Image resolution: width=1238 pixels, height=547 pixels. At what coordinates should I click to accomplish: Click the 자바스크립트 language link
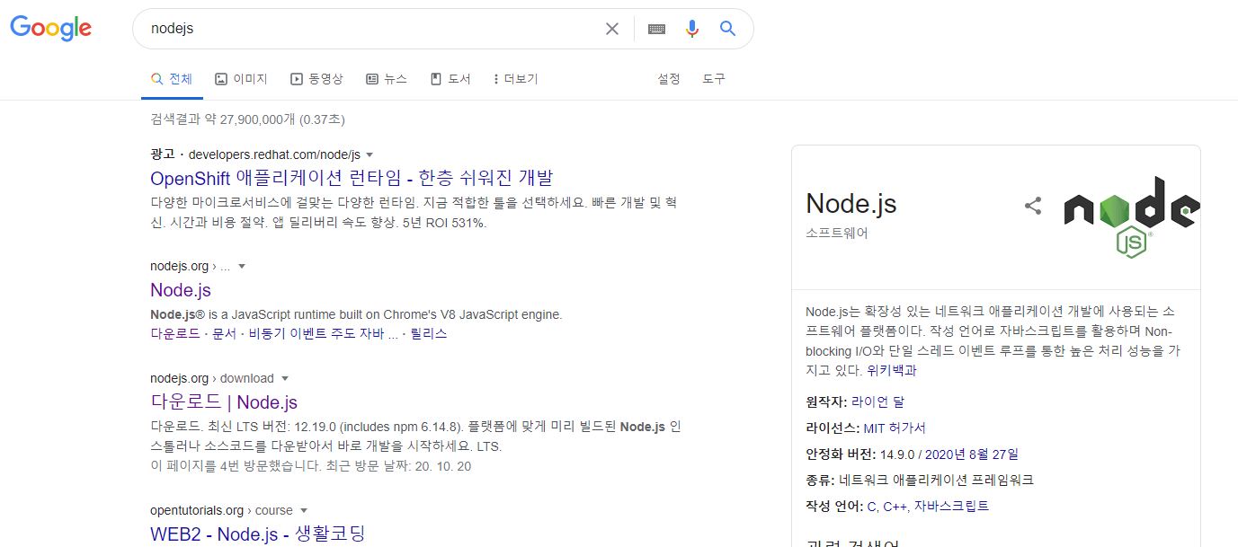coord(951,506)
